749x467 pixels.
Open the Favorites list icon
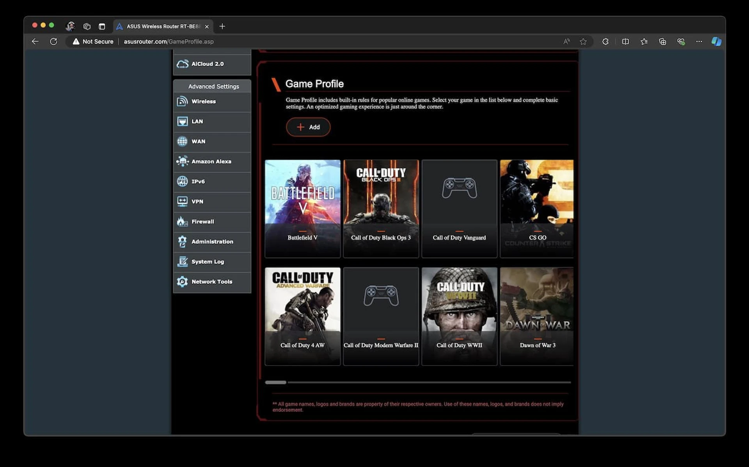coord(644,41)
